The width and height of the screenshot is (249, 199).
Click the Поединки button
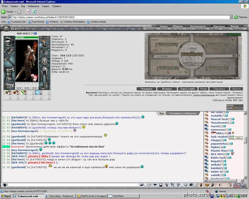point(146,89)
